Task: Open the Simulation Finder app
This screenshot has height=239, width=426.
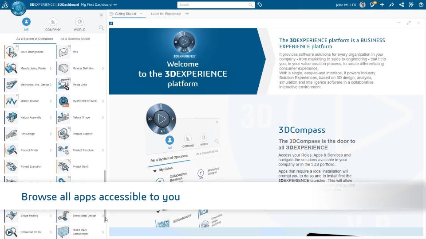Action: (28, 232)
